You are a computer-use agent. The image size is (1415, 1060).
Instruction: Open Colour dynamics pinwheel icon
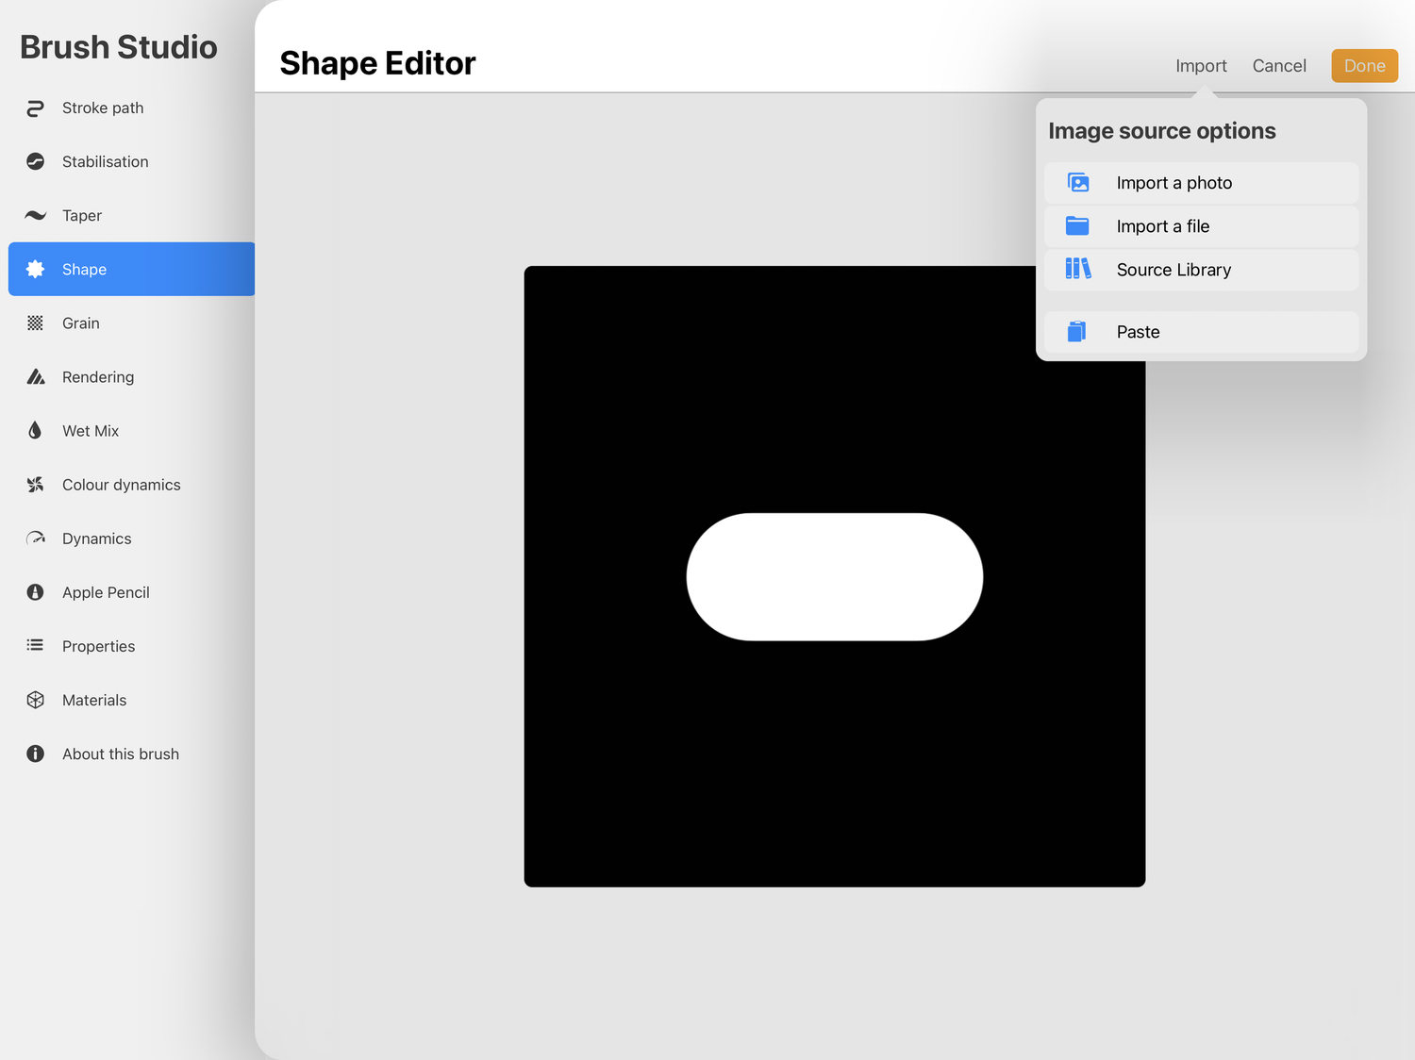coord(35,485)
